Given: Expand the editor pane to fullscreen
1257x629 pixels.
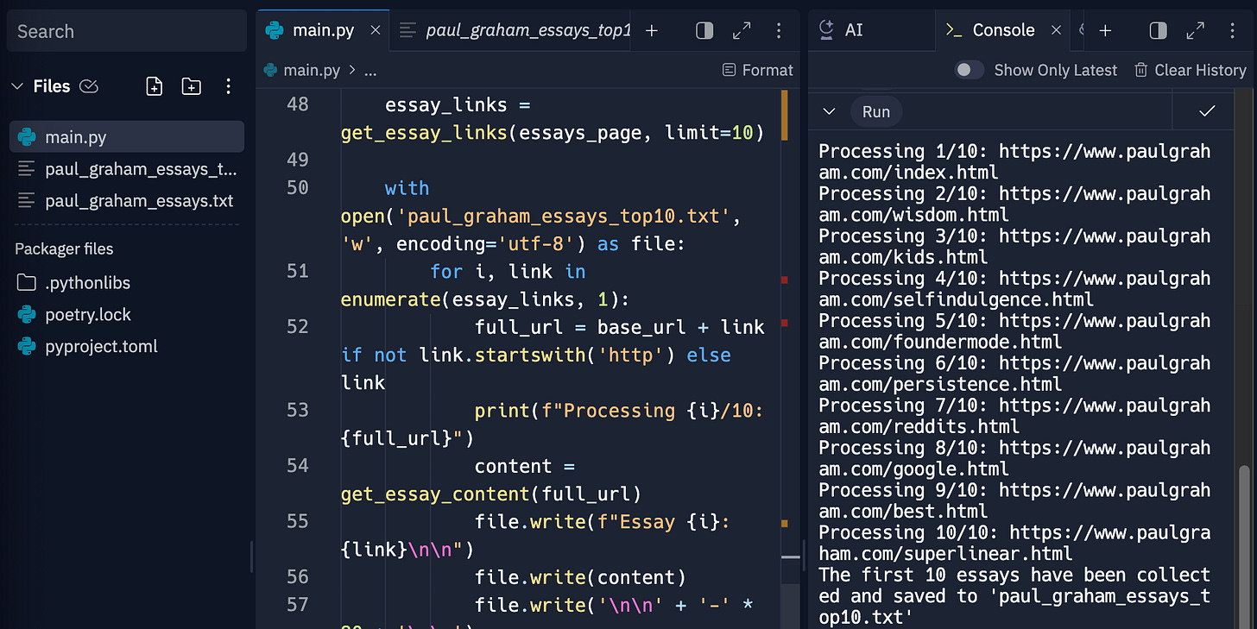Looking at the screenshot, I should point(741,30).
